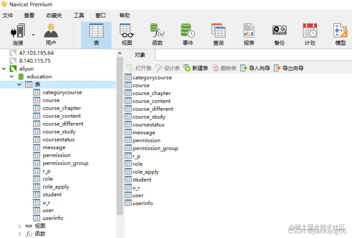Screen dimensions: 352x238
Task: Click the r_p table icon in object list
Action: (128, 156)
